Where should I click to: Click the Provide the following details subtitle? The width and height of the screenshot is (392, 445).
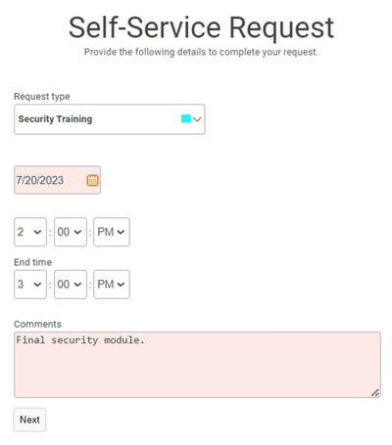[x=201, y=52]
